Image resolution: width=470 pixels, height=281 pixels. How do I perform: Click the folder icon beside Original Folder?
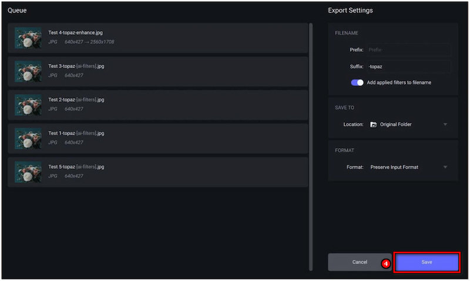point(374,125)
